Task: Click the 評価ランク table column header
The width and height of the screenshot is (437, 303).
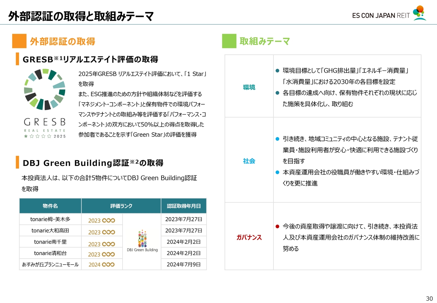Action: click(x=121, y=206)
